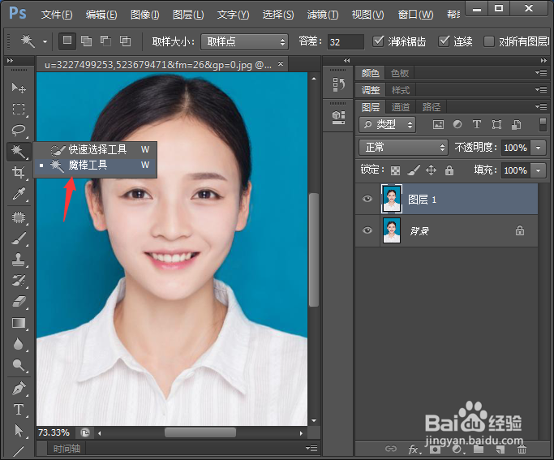Click the Pen tool icon
This screenshot has width=554, height=460.
[x=19, y=389]
